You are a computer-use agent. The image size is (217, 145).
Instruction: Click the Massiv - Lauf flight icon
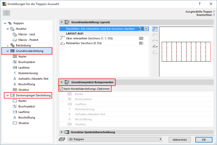pos(15,34)
